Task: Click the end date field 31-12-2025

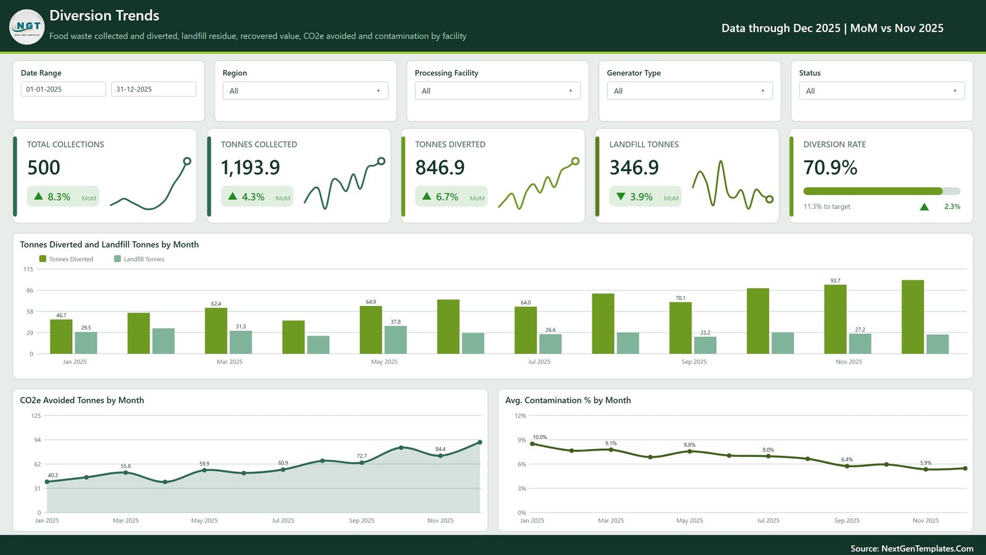Action: coord(153,89)
